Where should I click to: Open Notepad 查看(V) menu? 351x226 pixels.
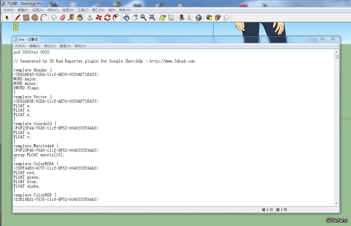click(x=65, y=46)
